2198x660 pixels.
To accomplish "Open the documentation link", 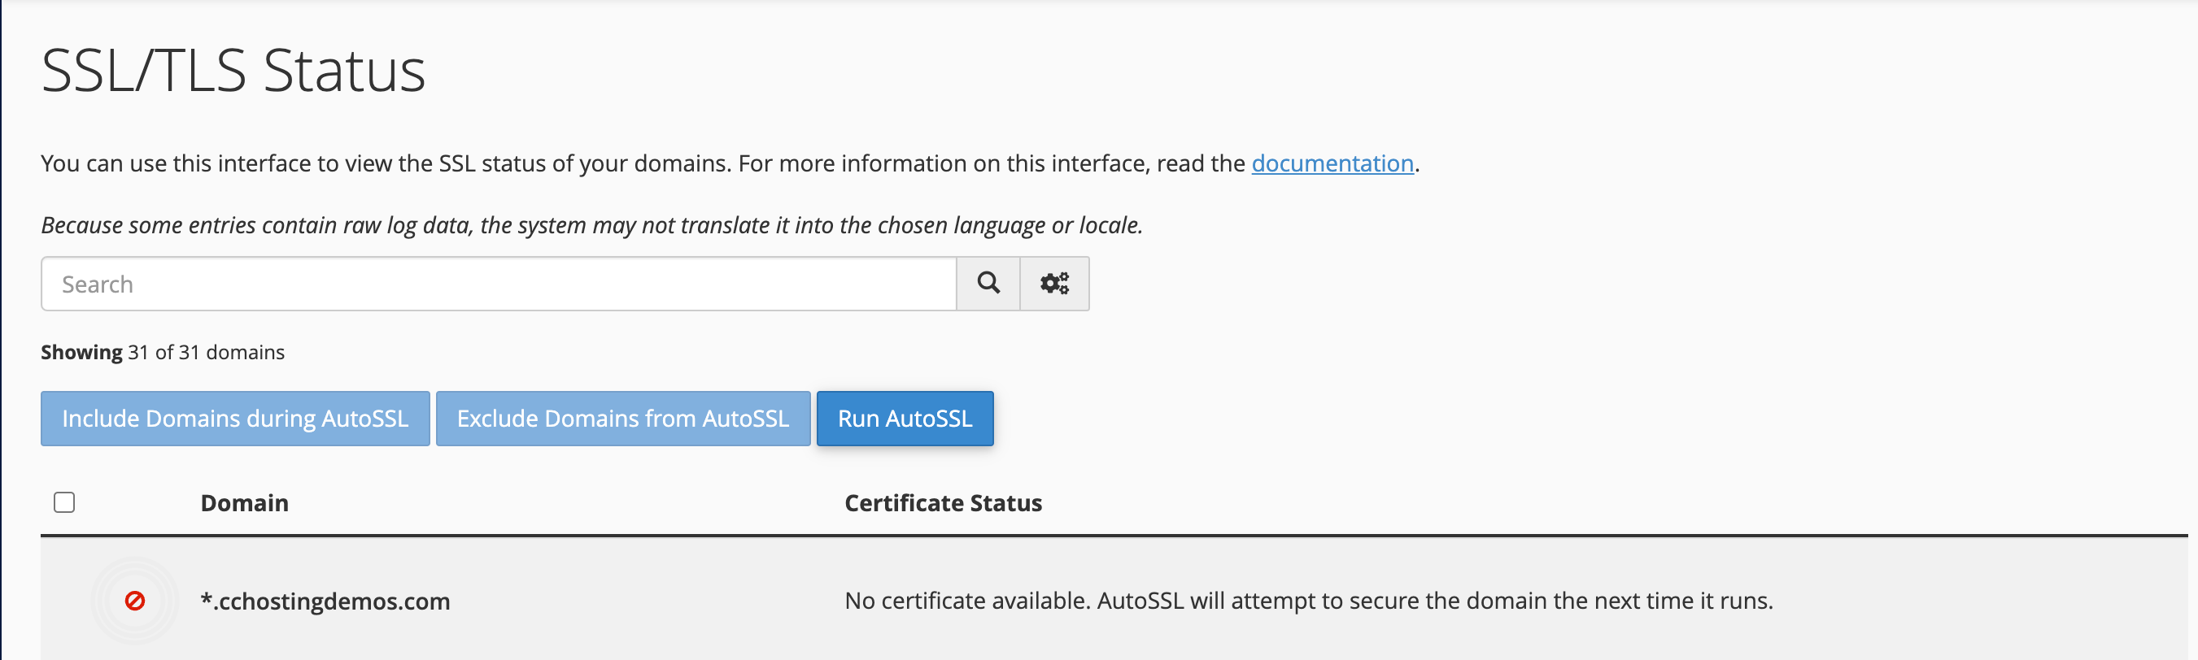I will pyautogui.click(x=1332, y=163).
